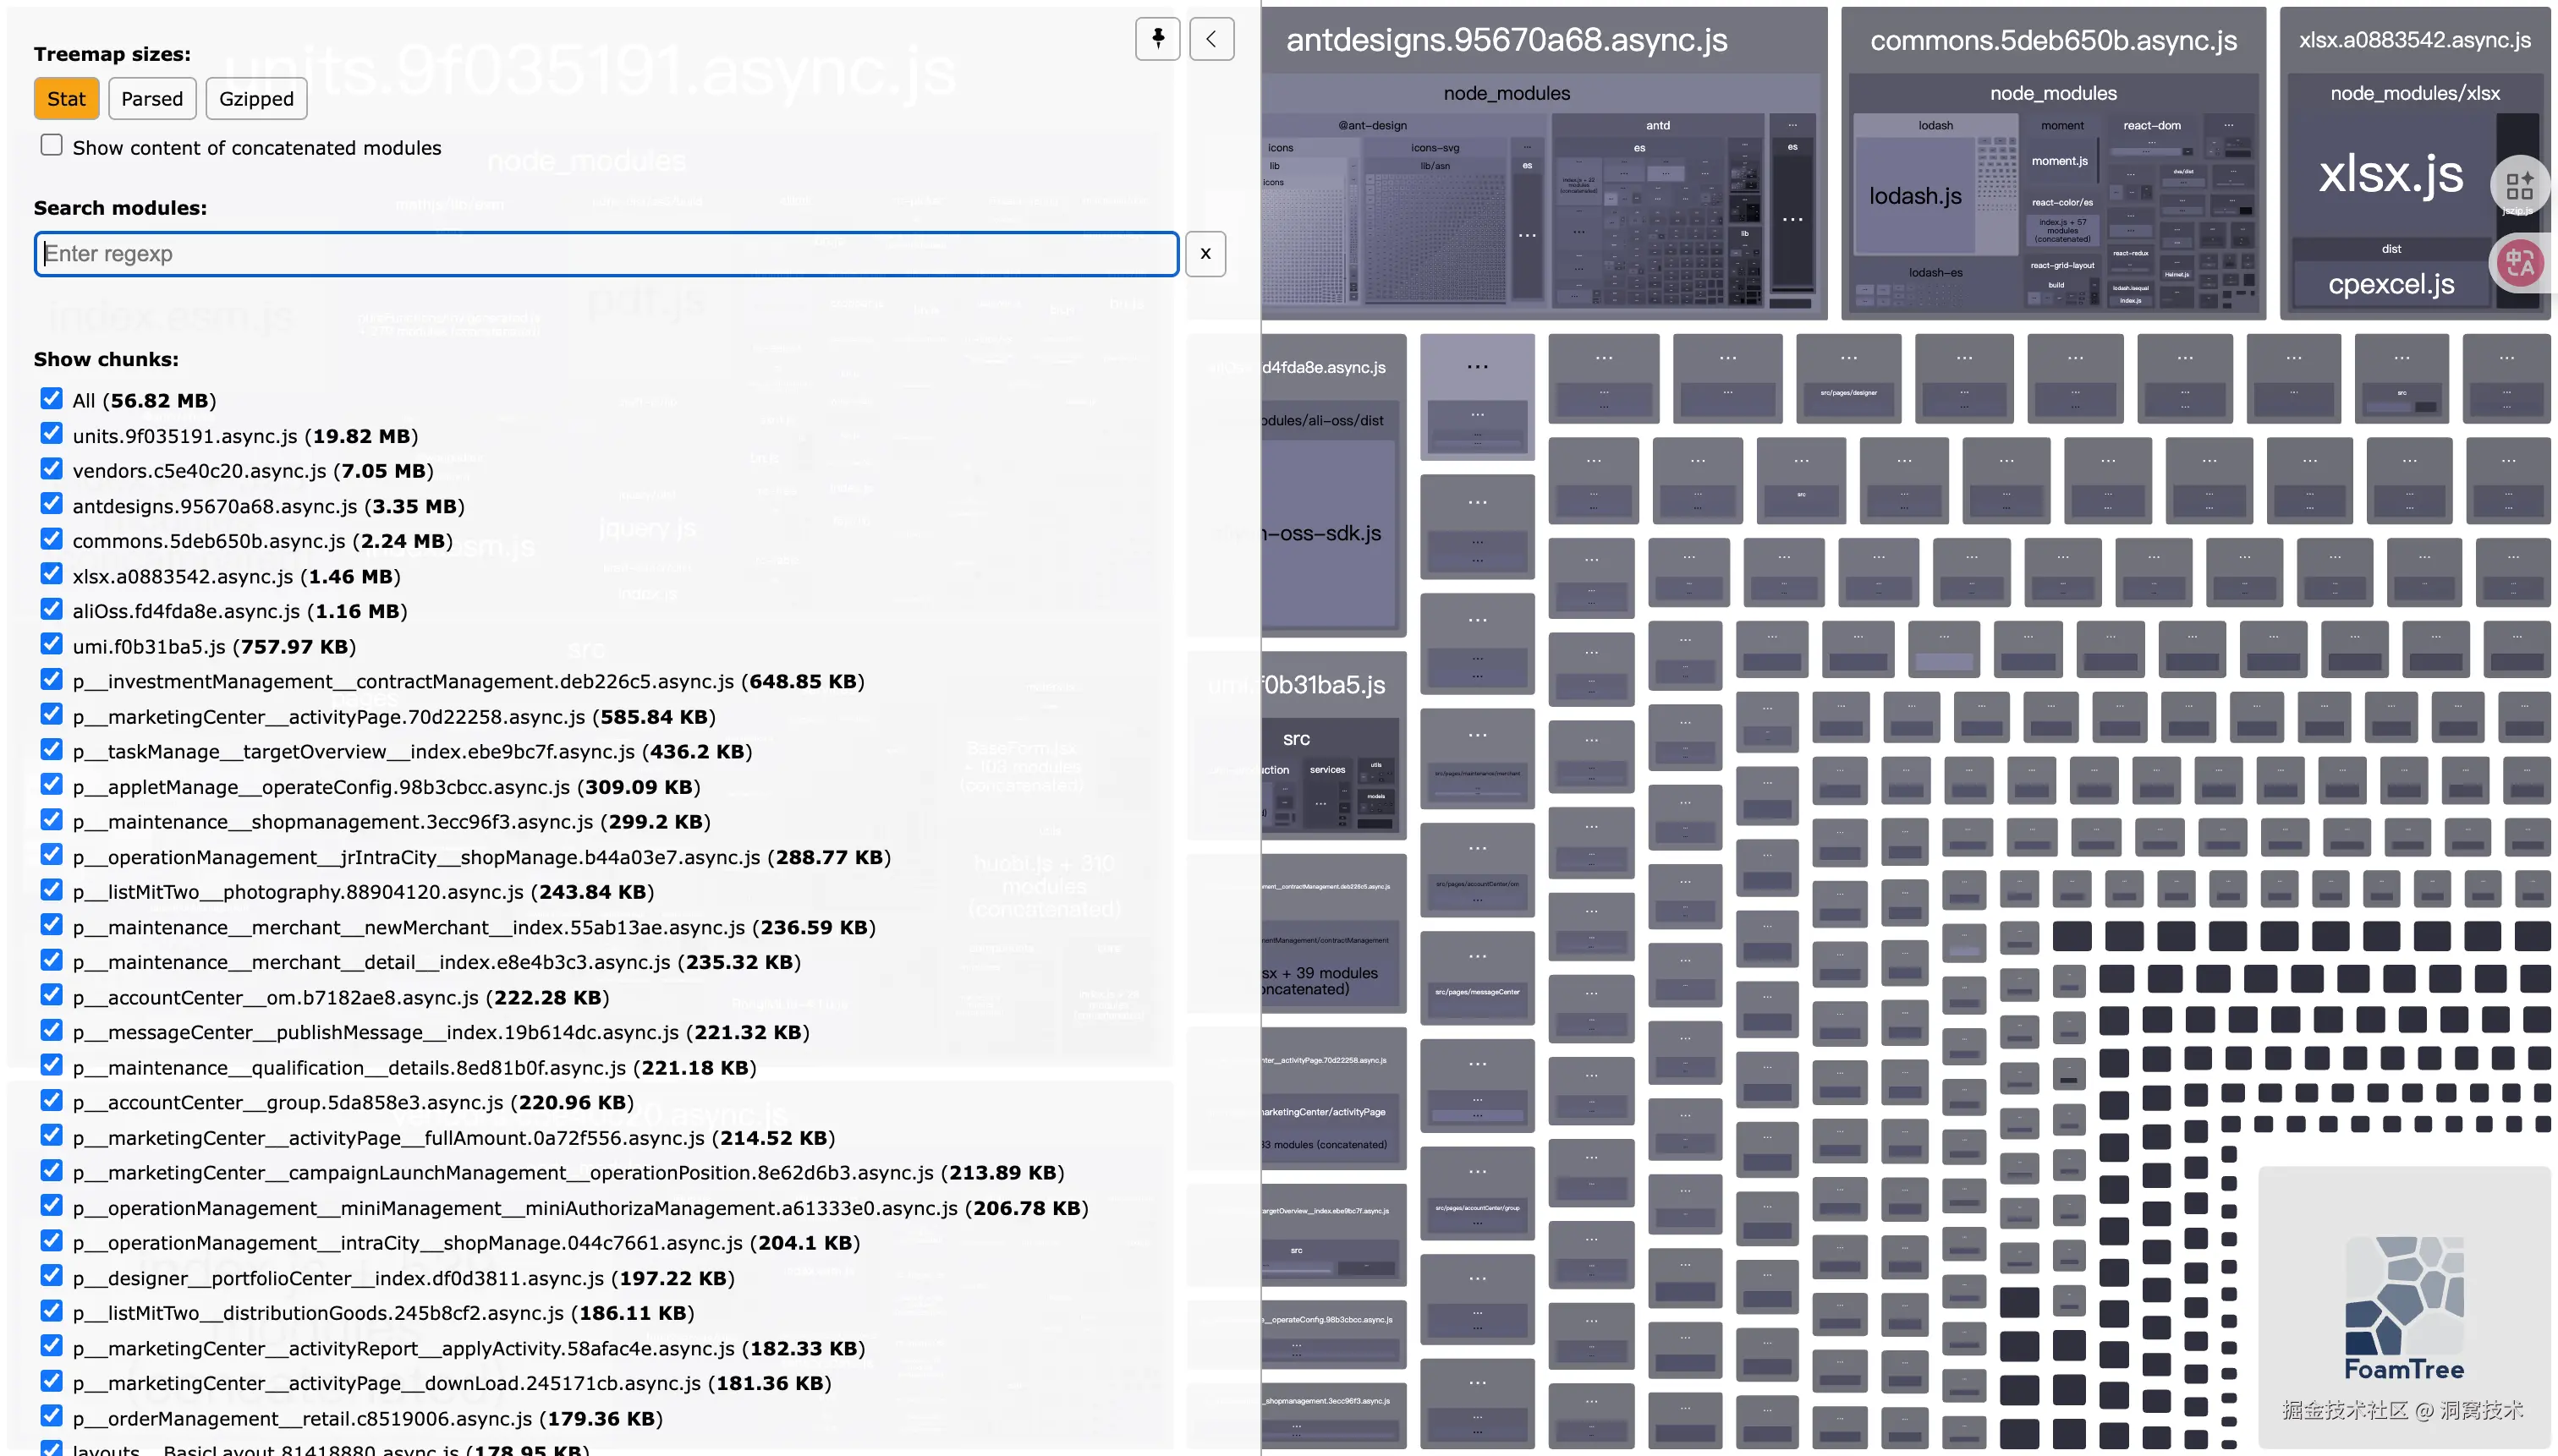Click the lodash.js treemap block
Screen dimensions: 2558x1456
tap(1915, 196)
